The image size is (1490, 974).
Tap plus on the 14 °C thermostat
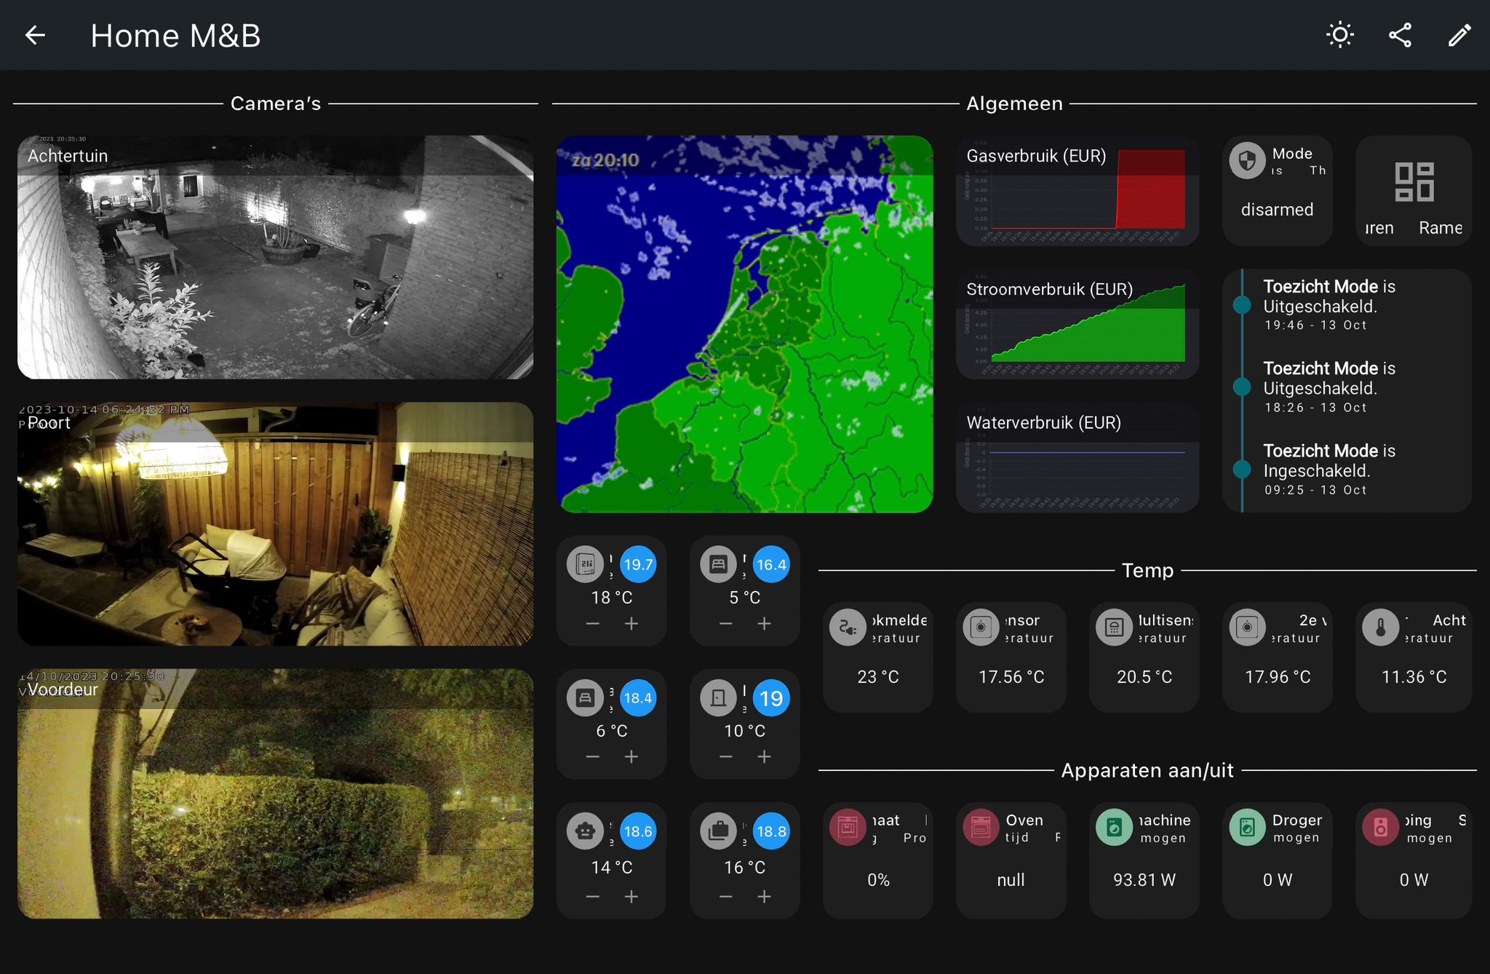coord(632,897)
